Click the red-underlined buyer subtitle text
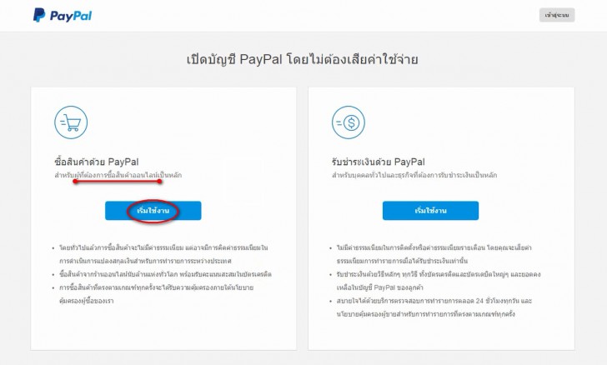607x365 pixels. (x=118, y=175)
